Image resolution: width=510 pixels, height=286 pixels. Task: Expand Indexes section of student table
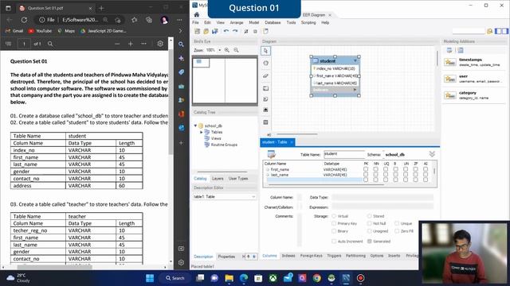(355, 90)
